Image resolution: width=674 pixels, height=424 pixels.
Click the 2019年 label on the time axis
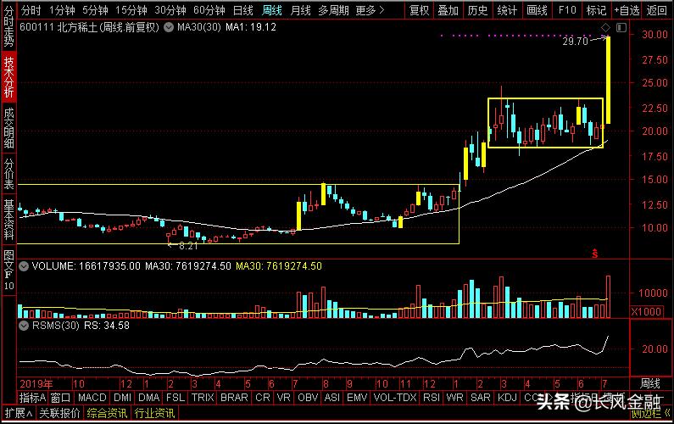point(36,383)
